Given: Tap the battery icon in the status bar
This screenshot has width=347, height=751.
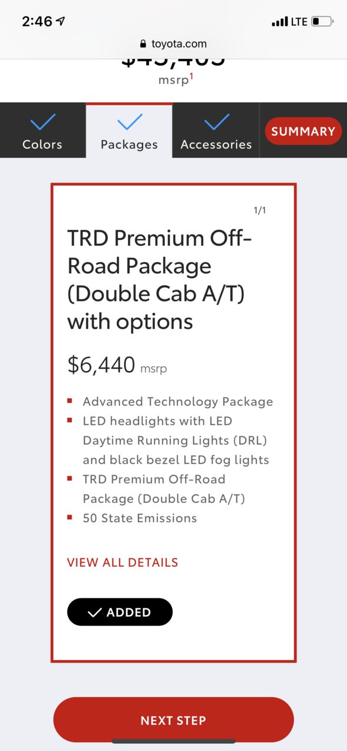Looking at the screenshot, I should pos(322,22).
